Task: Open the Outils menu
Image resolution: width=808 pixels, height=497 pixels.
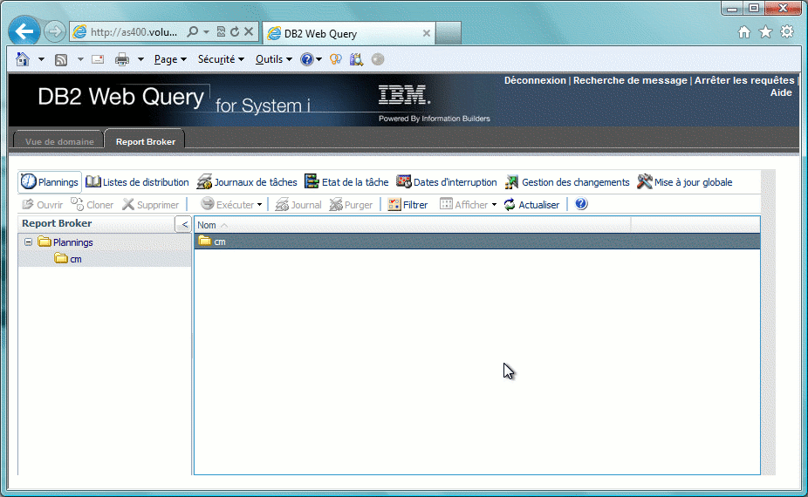Action: [x=274, y=59]
